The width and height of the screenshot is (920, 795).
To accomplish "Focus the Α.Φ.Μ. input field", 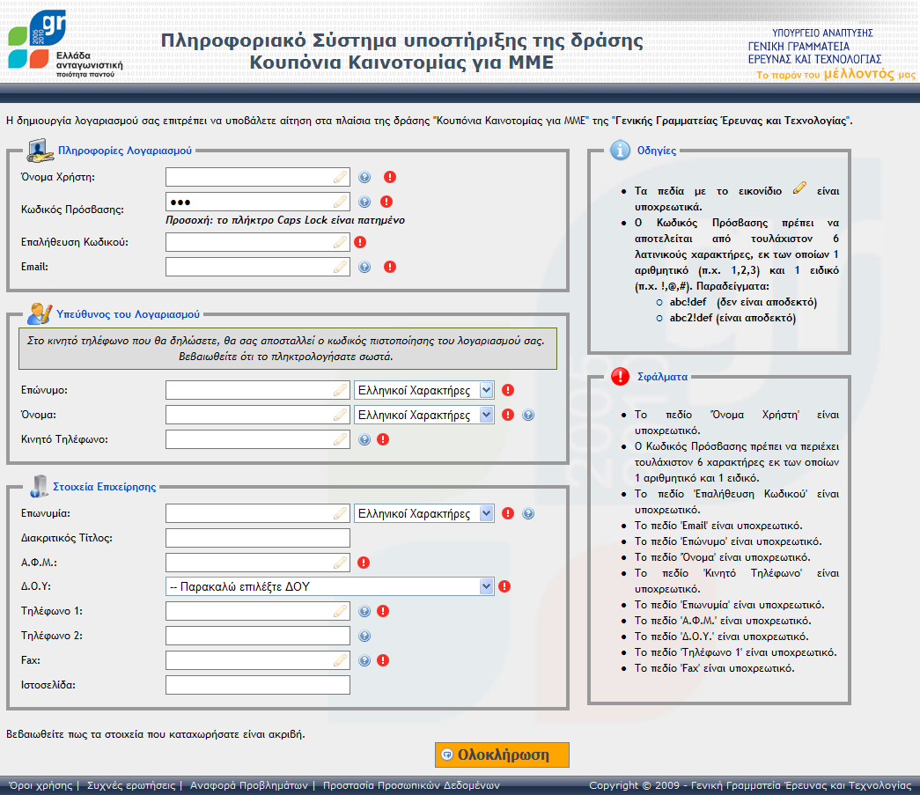I will point(258,563).
